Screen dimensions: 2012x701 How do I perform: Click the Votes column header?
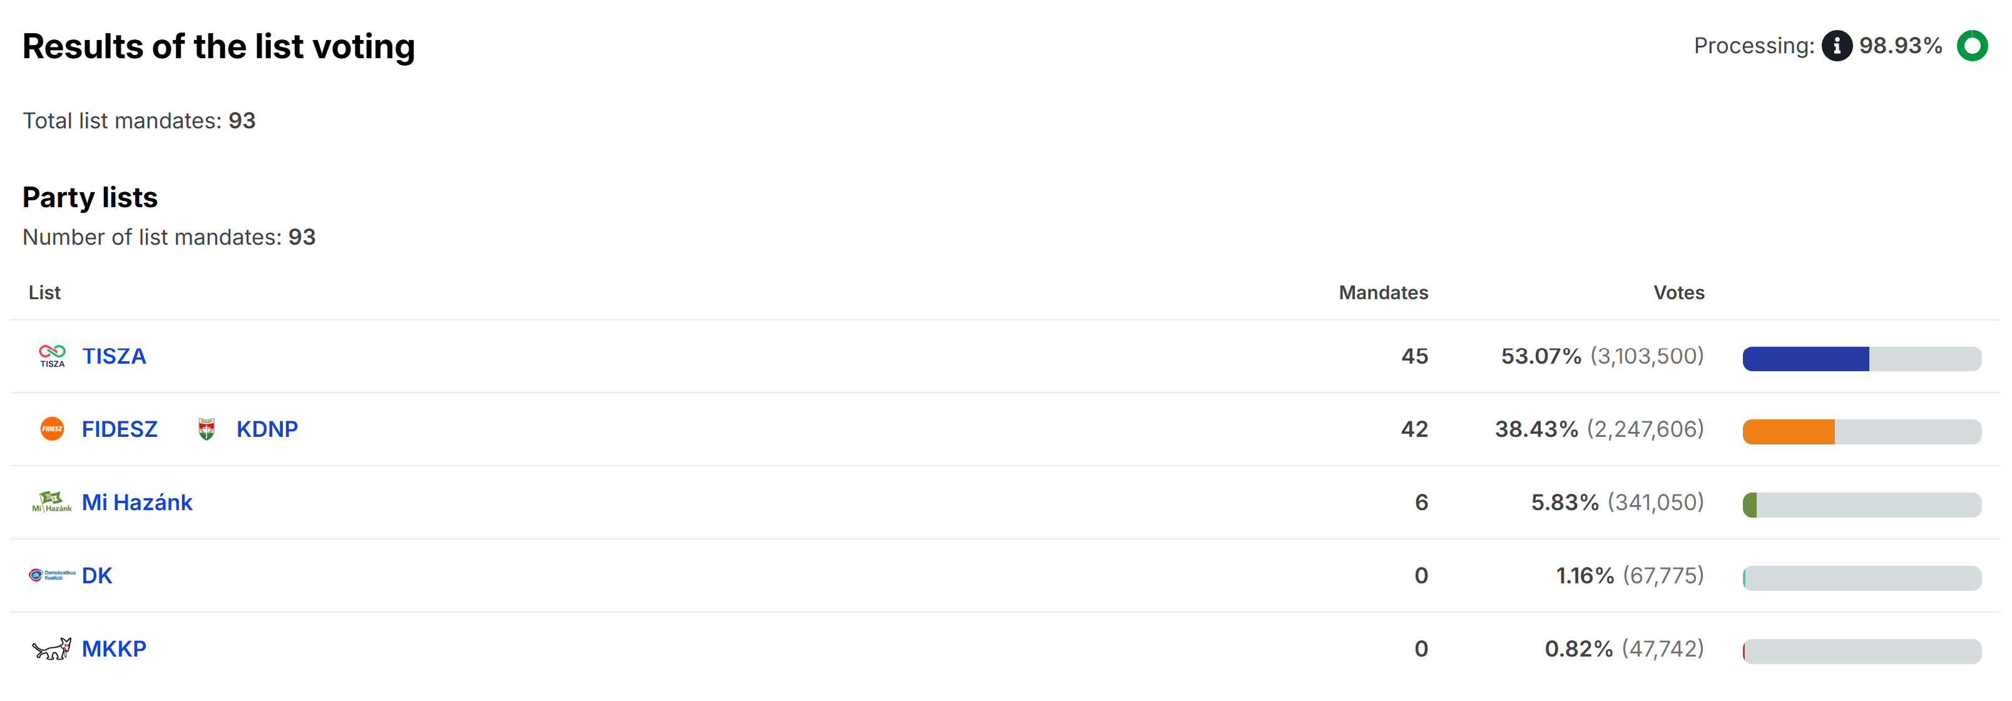[1678, 292]
